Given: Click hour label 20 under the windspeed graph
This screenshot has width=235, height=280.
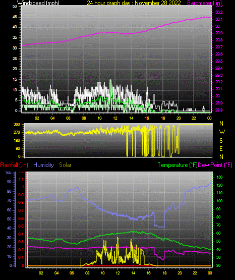Looking at the screenshot, I should coord(179,118).
